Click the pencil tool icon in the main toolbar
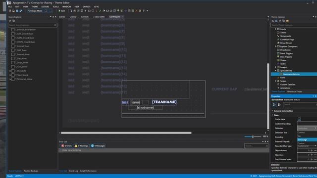Image resolution: width=317 pixels, height=178 pixels. [x=86, y=11]
